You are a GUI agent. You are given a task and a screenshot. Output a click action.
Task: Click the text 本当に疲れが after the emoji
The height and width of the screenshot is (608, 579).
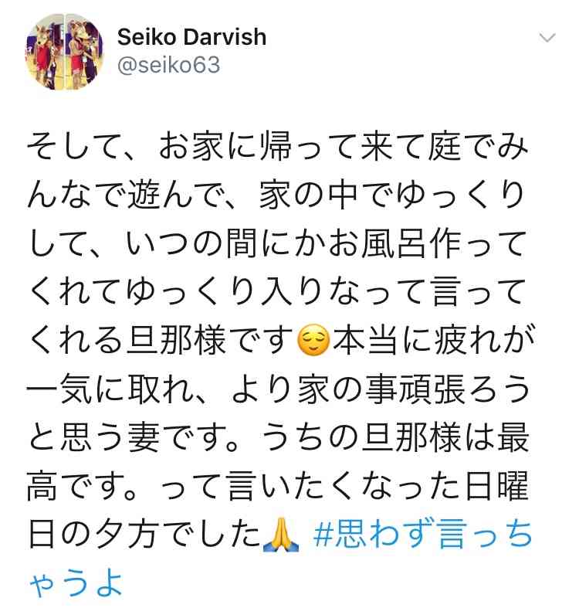click(433, 341)
